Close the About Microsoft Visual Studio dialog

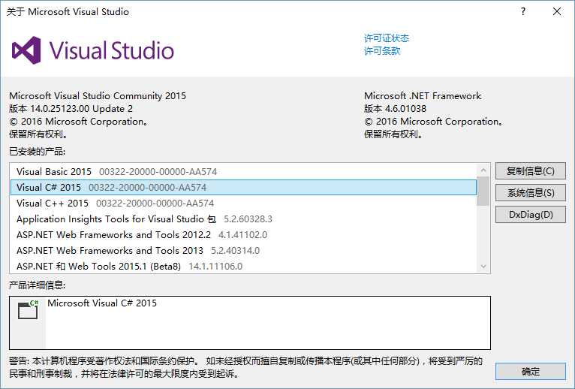[557, 11]
